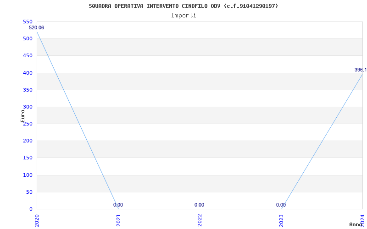Image resolution: width=367 pixels, height=229 pixels.
Task: Click the 150 y-axis tick label
Action: coord(28,158)
